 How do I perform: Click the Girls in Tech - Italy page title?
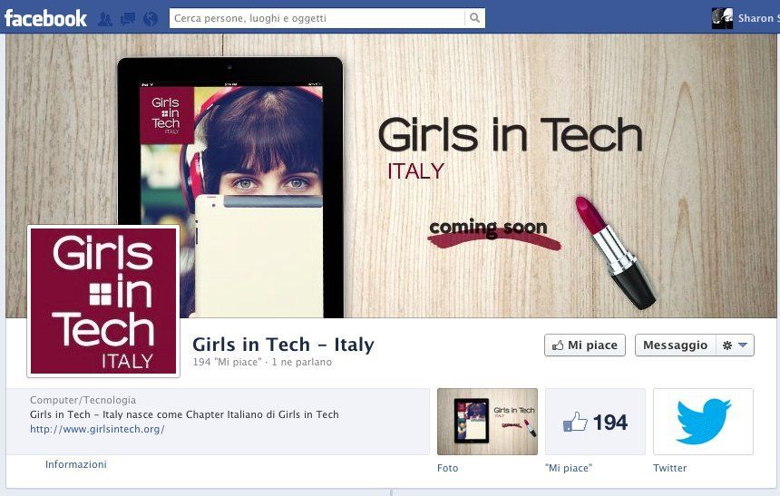coord(283,345)
